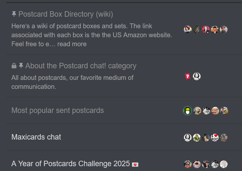Click the love-letter emoji after Challenge 2025
Viewport: 242px width, 171px height.
pyautogui.click(x=135, y=164)
